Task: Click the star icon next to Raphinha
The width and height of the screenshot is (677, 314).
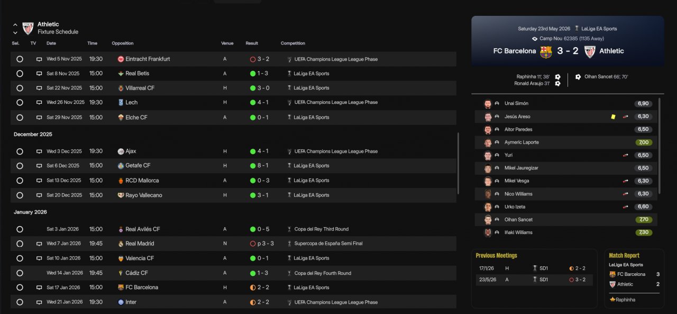Action: [x=612, y=300]
